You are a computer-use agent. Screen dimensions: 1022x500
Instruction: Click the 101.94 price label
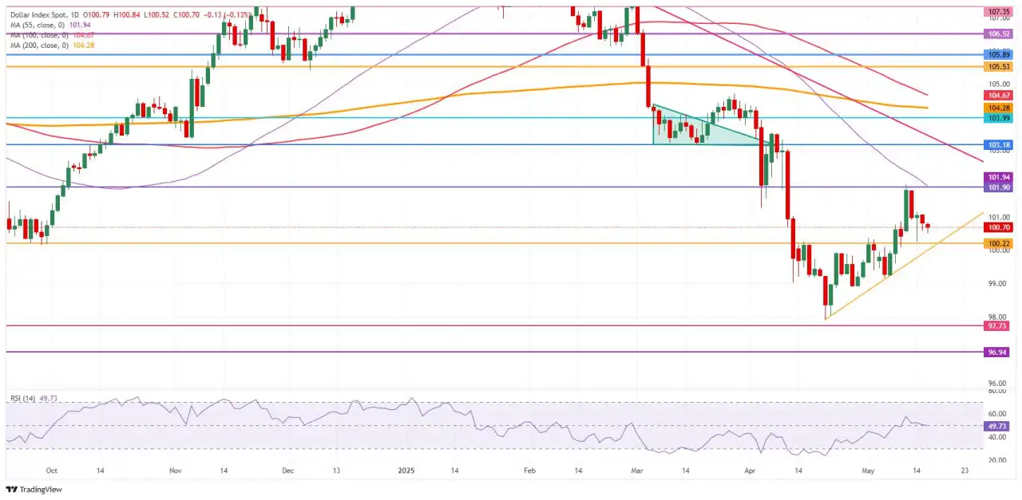[x=1000, y=177]
